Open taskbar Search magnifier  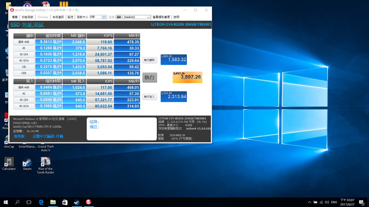pyautogui.click(x=17, y=202)
